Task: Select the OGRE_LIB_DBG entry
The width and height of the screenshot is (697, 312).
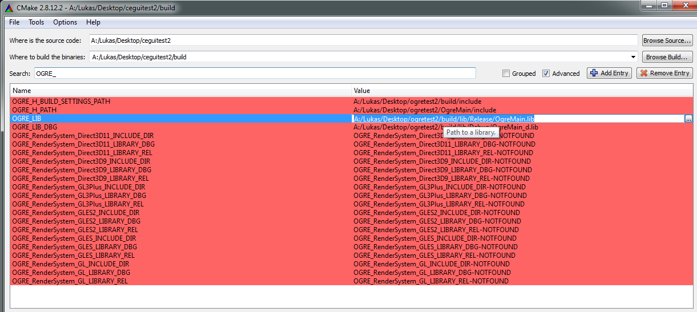Action: coord(34,127)
